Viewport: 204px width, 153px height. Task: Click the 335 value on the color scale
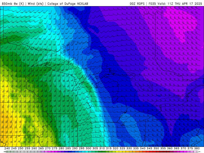pyautogui.click(x=136, y=148)
